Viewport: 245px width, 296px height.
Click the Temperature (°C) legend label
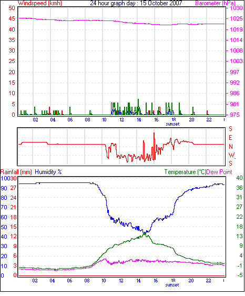point(185,172)
